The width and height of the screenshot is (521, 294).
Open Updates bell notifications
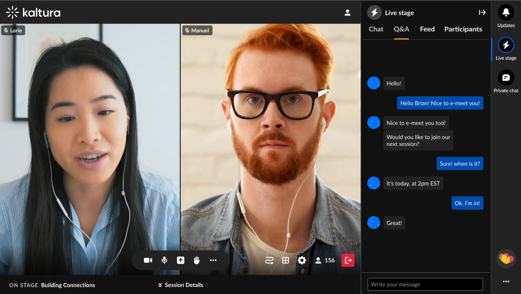coord(506,16)
